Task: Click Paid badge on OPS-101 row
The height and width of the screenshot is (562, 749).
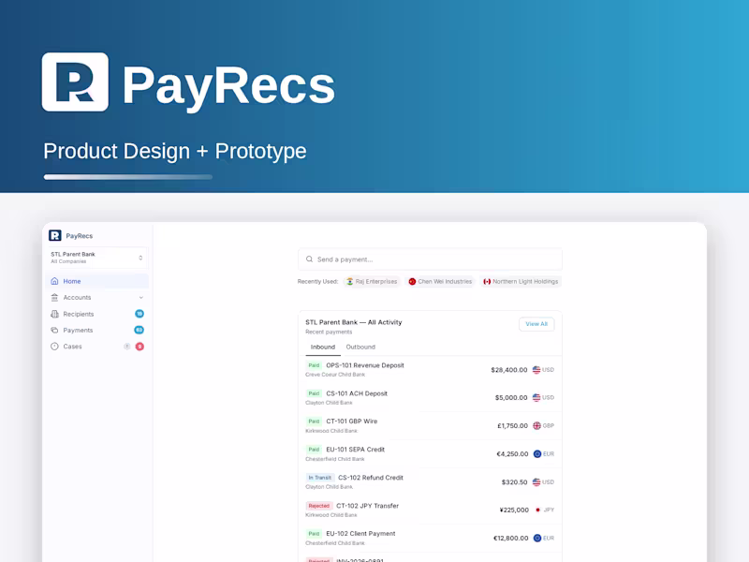Action: pyautogui.click(x=314, y=365)
